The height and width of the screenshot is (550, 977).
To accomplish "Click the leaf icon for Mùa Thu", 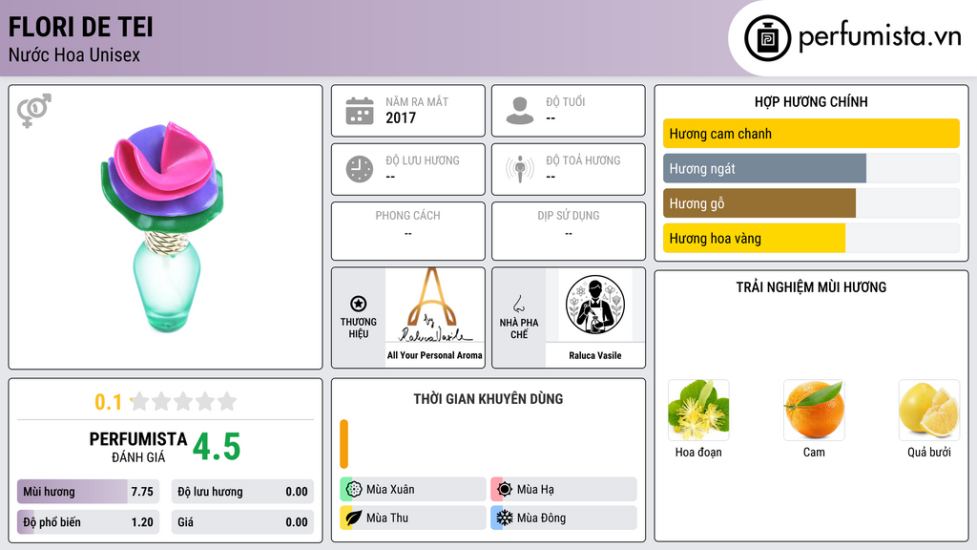I will click(354, 518).
